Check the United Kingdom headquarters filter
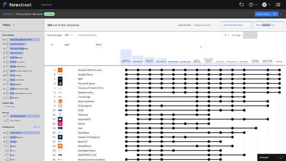Image resolution: width=286 pixels, height=161 pixels. pyautogui.click(x=8, y=137)
